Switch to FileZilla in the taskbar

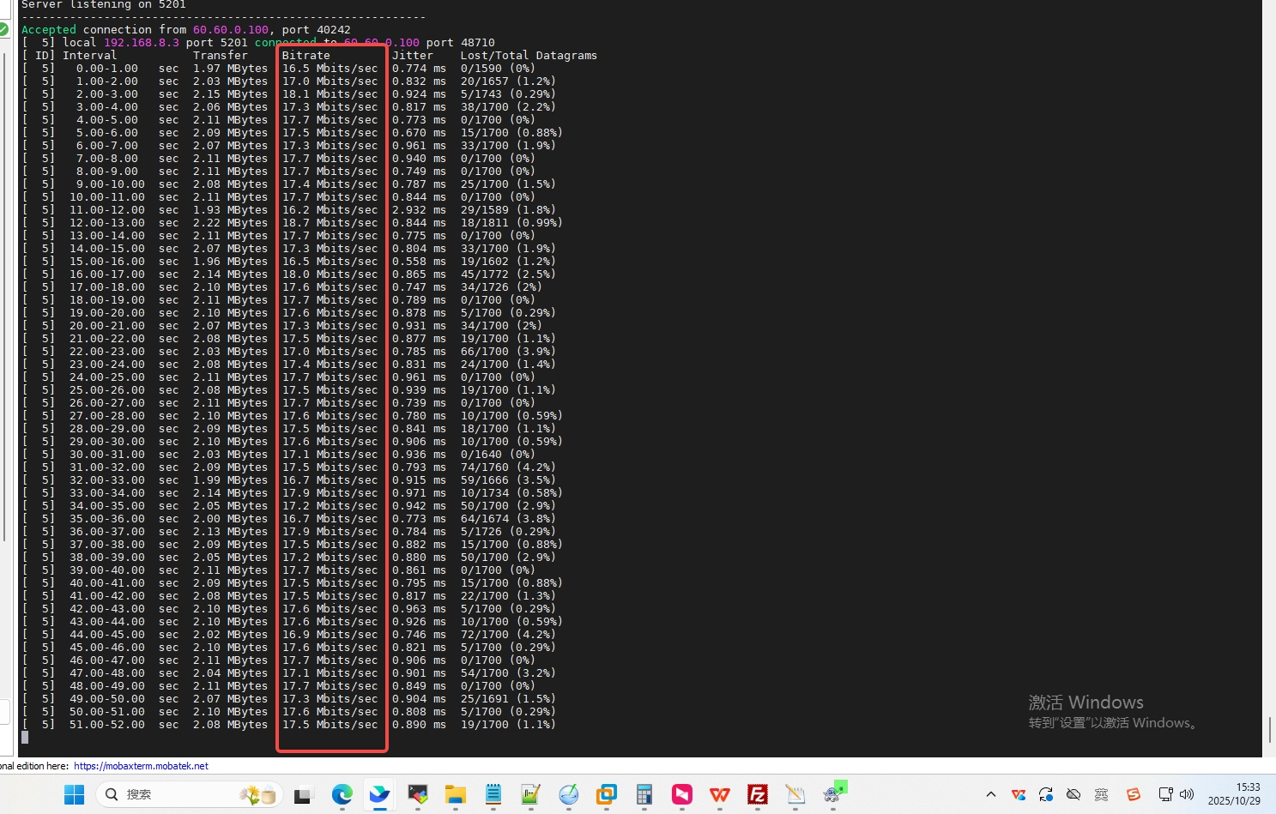click(757, 795)
